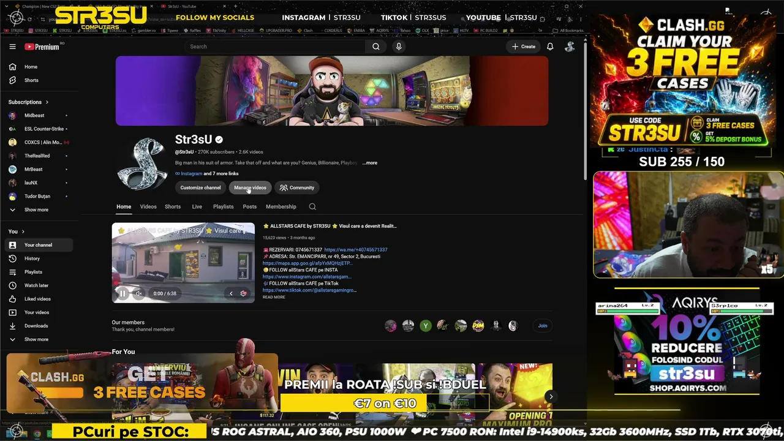Open Chrome from the Windows taskbar

(37, 434)
